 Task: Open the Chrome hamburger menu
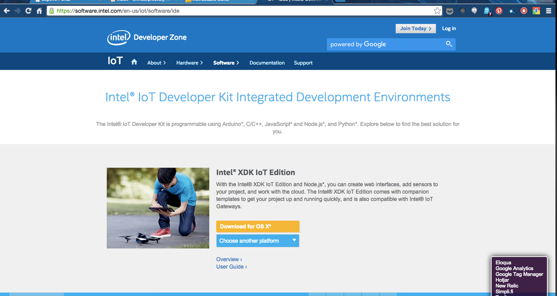coord(548,11)
